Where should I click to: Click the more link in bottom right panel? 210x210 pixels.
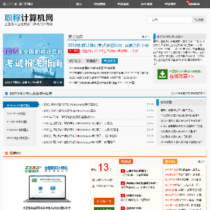(x=201, y=161)
